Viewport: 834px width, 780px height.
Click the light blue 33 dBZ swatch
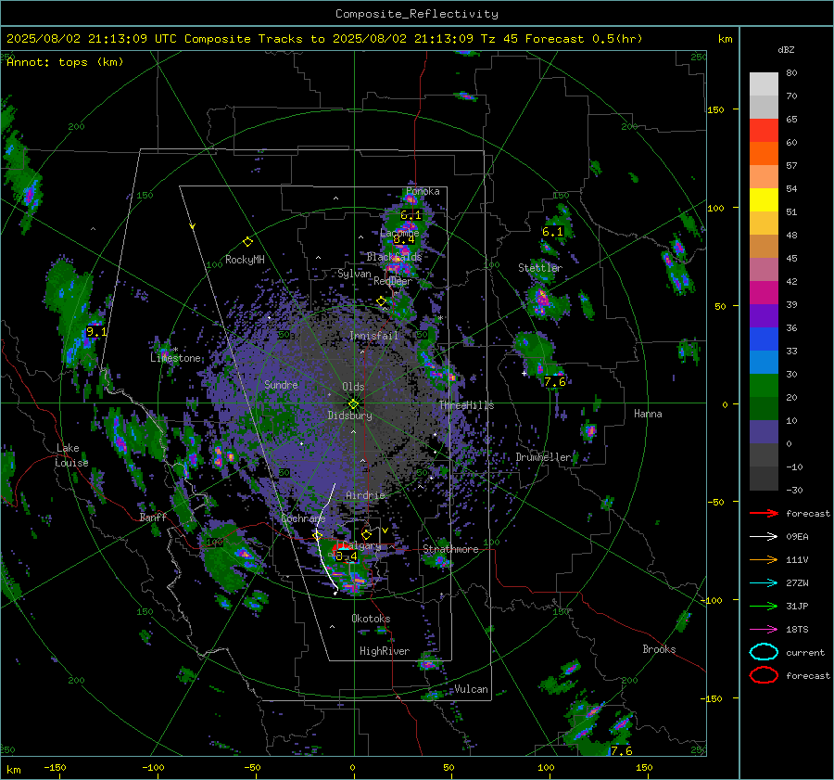pyautogui.click(x=764, y=362)
